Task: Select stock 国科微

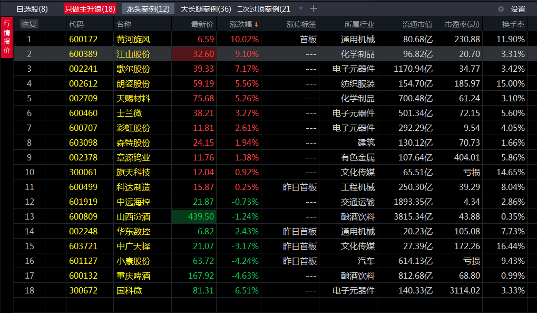Action: tap(129, 290)
